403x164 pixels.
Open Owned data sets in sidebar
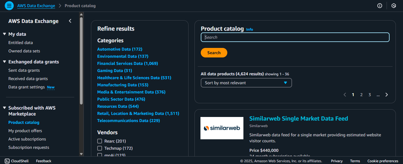click(x=24, y=51)
